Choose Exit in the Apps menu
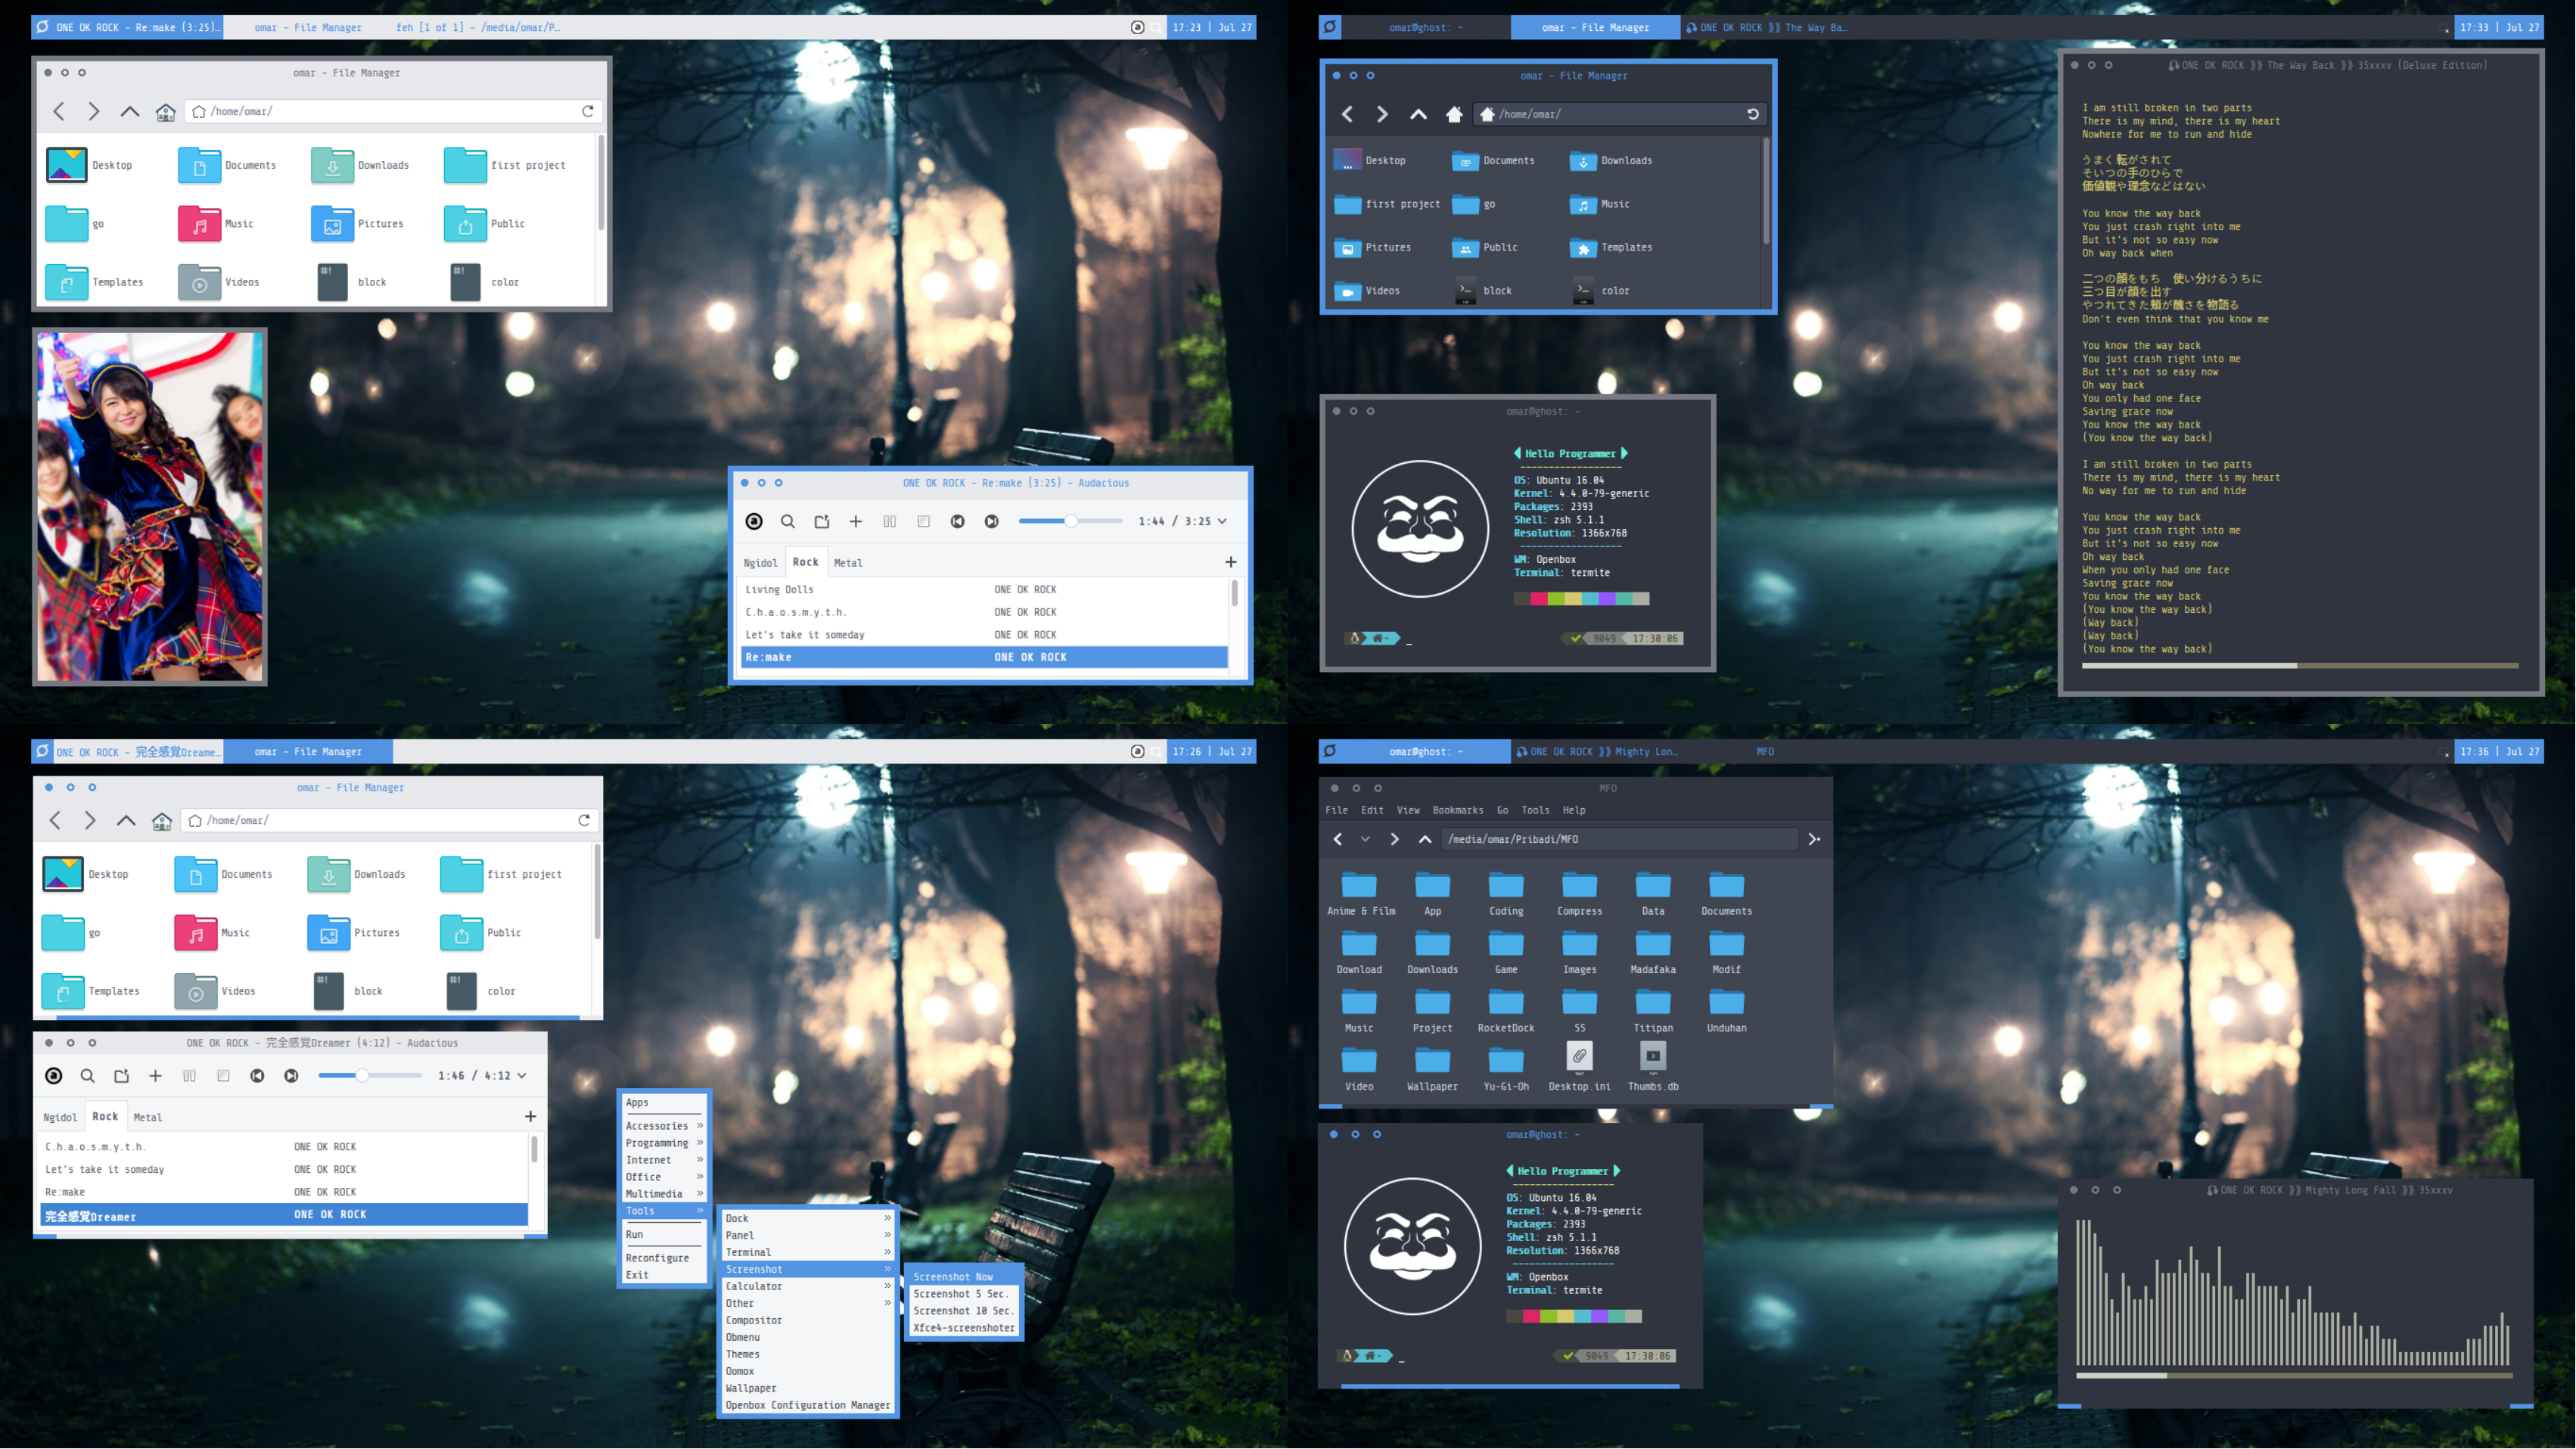The height and width of the screenshot is (1449, 2576). (664, 1275)
